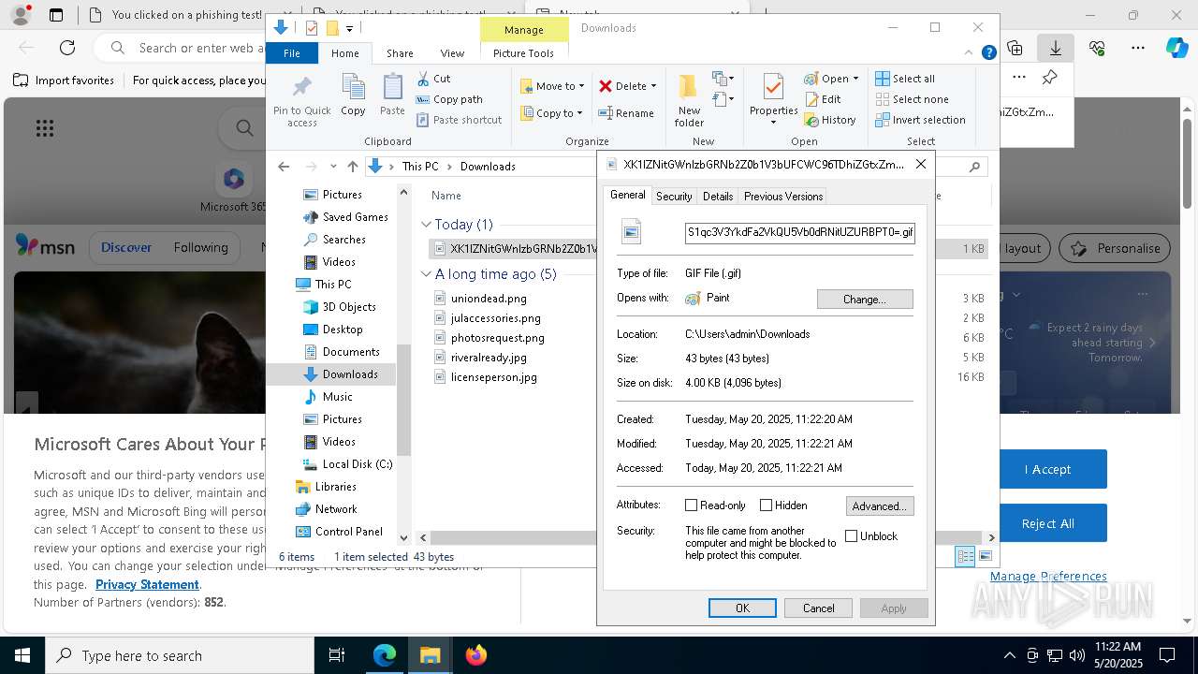
Task: Click Cancel in Properties dialog
Action: pyautogui.click(x=818, y=608)
